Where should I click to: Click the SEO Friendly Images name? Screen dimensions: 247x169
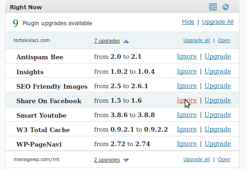52,86
